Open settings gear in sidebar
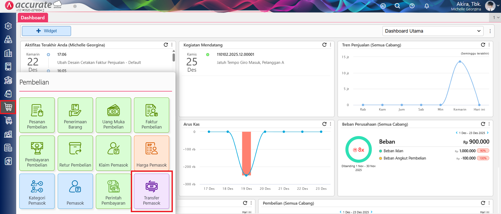This screenshot has width=501, height=214. tap(8, 26)
